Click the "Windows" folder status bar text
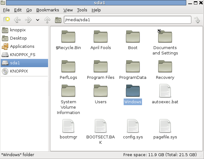The height and width of the screenshot is (159, 204). point(18,155)
